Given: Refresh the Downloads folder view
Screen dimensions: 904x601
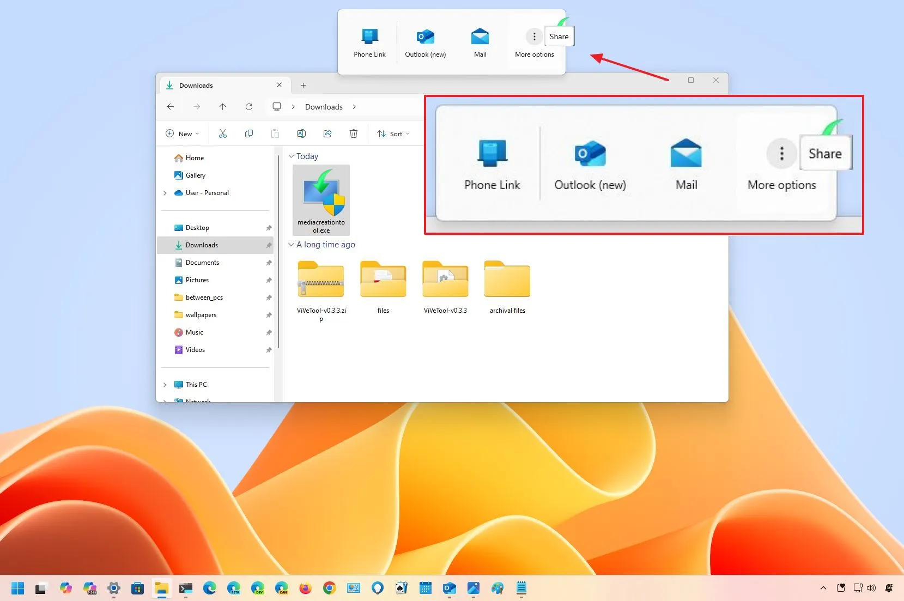Looking at the screenshot, I should (x=248, y=107).
